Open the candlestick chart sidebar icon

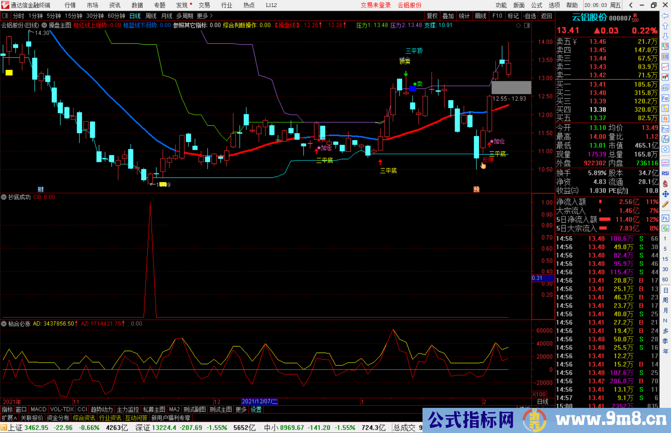(x=665, y=77)
